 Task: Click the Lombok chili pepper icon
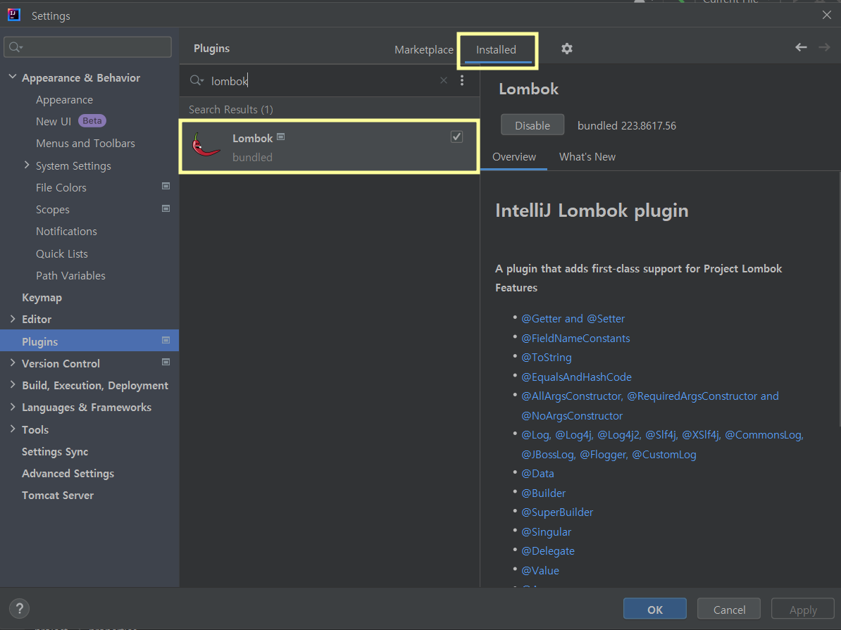pos(206,145)
